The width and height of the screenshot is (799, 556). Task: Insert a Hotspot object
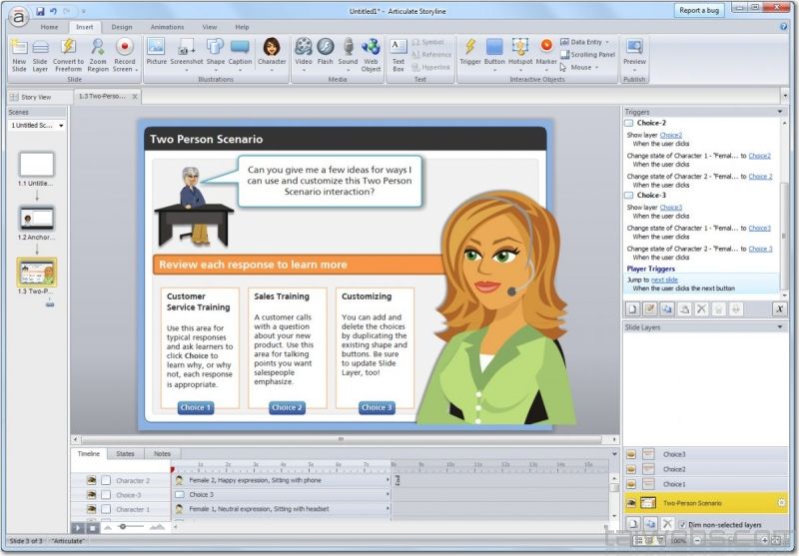click(520, 52)
